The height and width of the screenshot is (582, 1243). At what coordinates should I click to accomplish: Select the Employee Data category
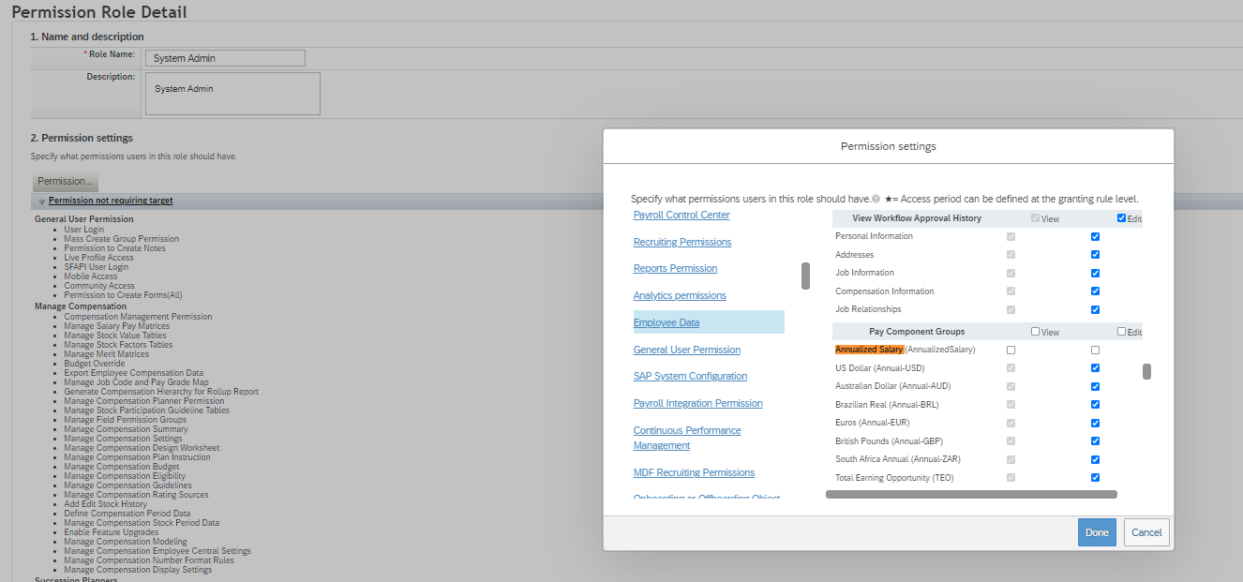click(x=666, y=322)
